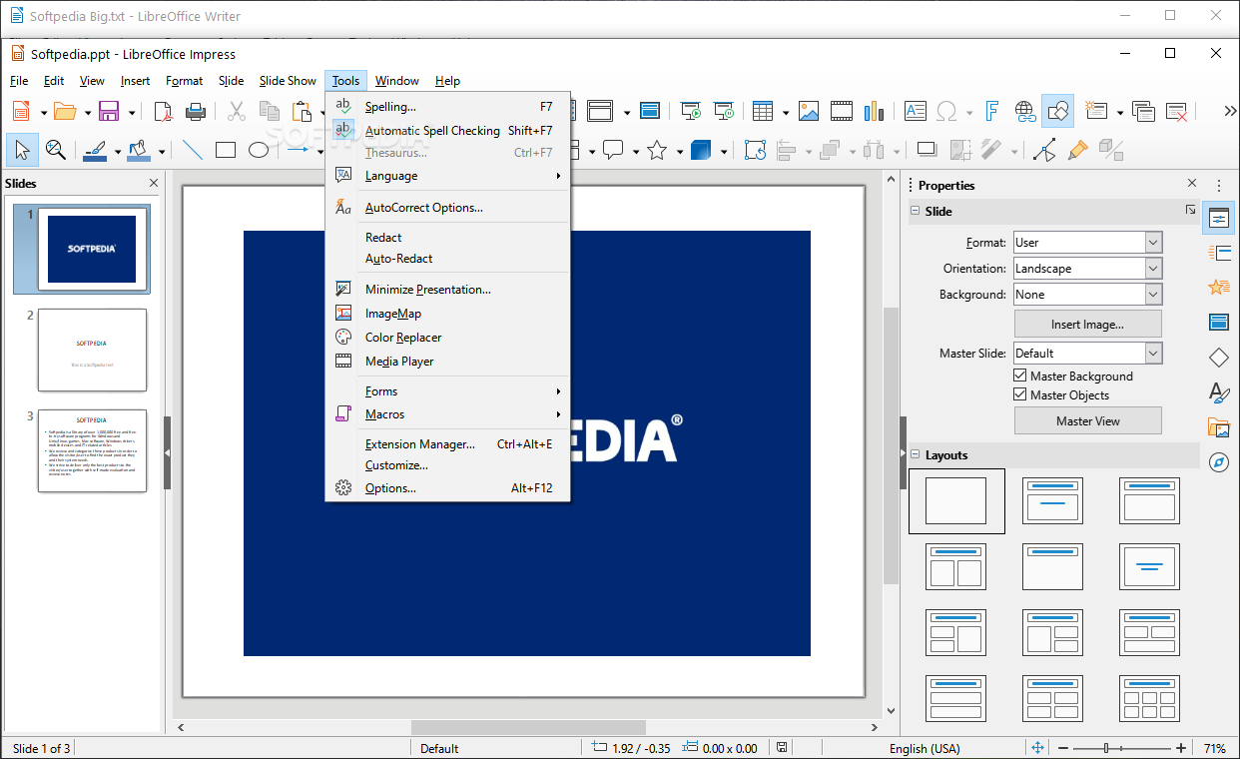Toggle the Master Objects checkbox
1240x759 pixels.
point(1020,394)
